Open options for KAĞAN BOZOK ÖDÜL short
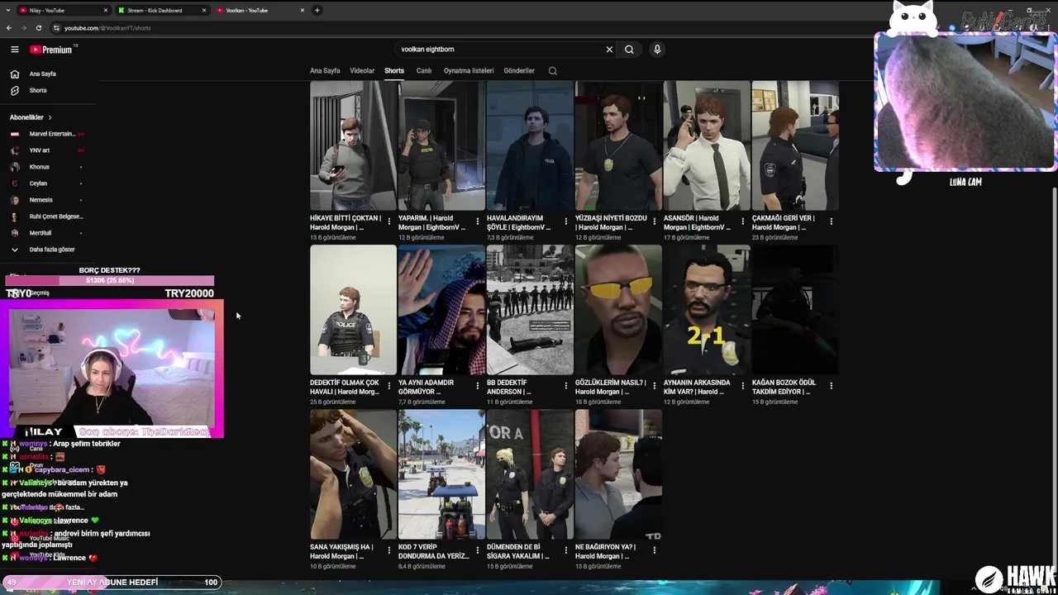The image size is (1058, 595). (831, 386)
